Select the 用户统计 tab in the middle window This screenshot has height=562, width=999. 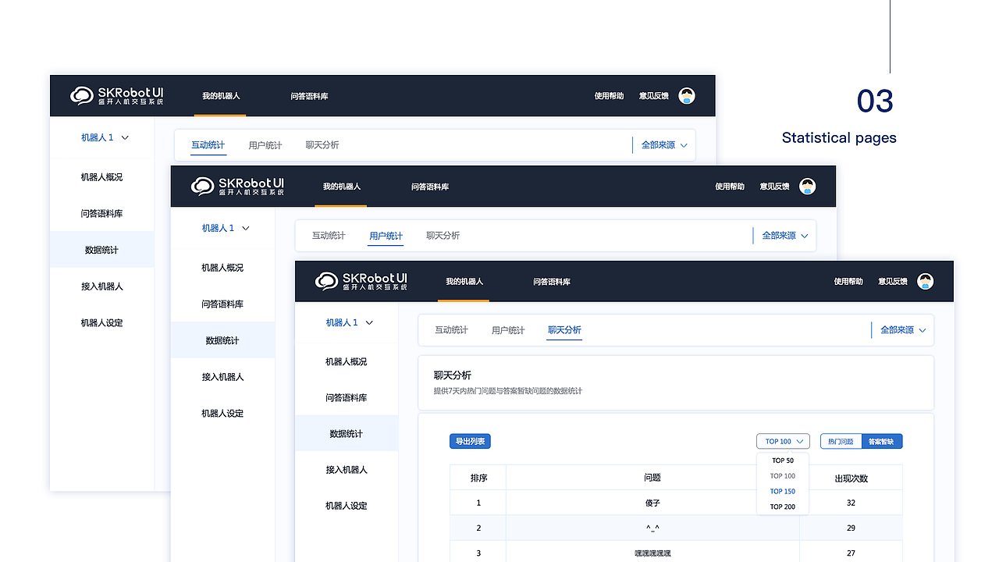pyautogui.click(x=386, y=236)
